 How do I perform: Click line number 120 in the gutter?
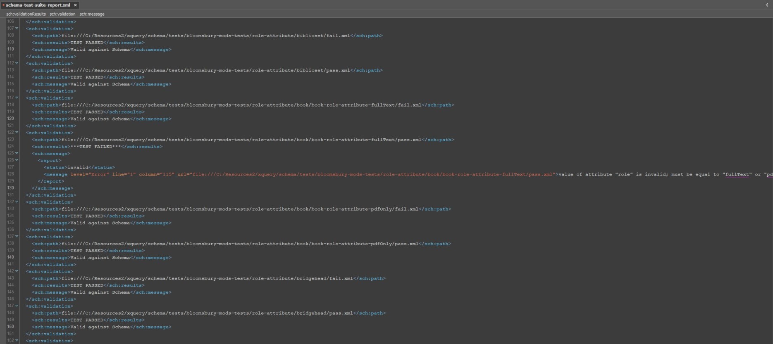10,118
